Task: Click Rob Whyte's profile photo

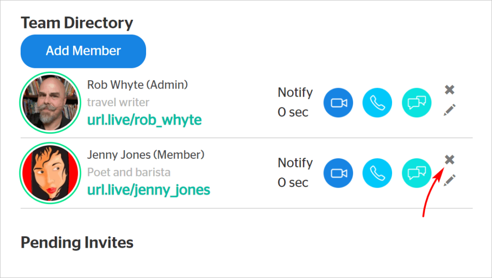Action: pos(50,103)
